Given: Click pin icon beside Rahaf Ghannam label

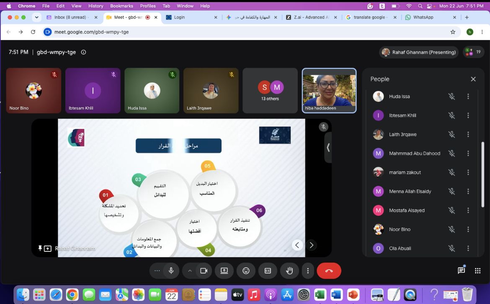Looking at the screenshot, I should 40,248.
